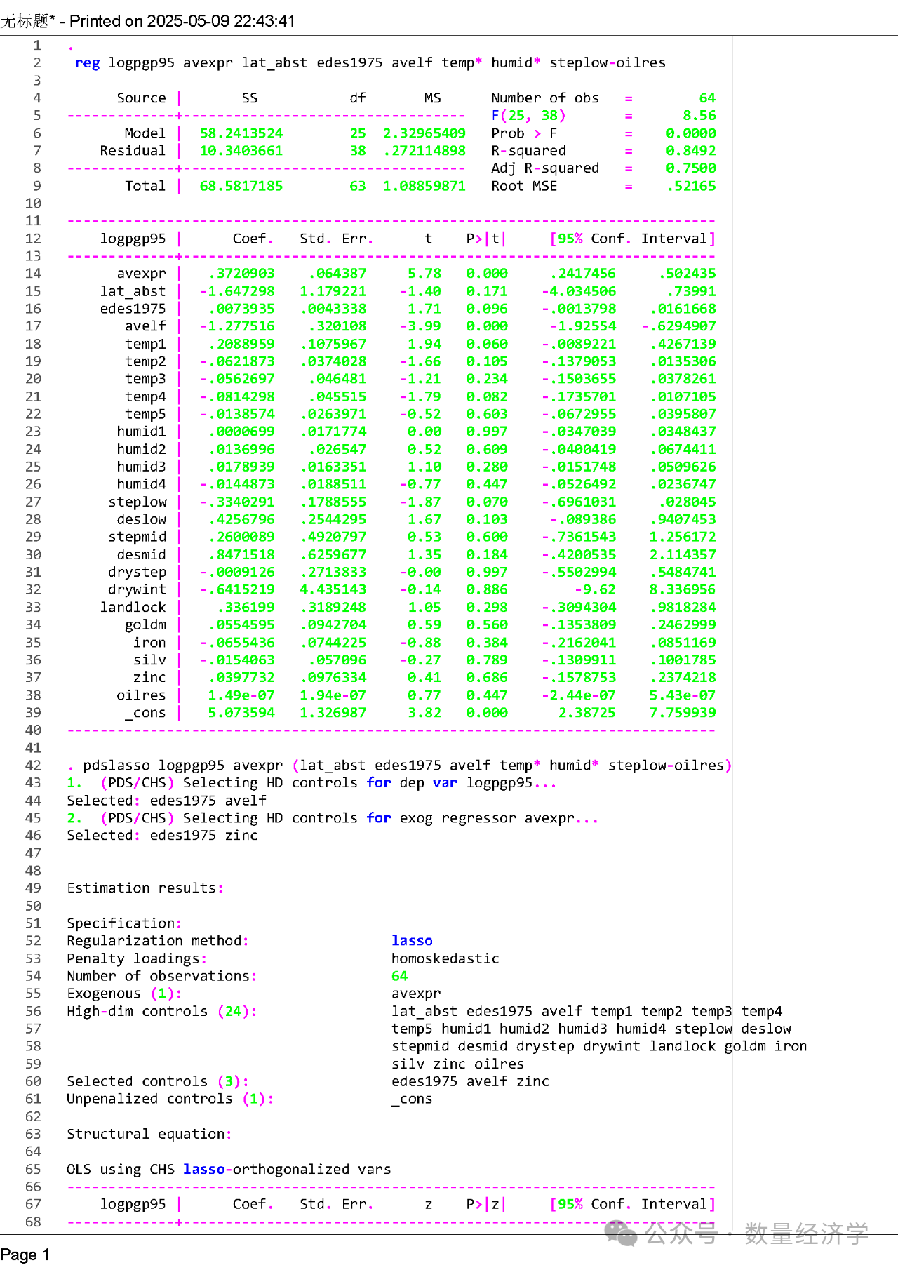Viewport: 898px width, 1270px height.
Task: Click 'Selected: edes1975 zinc' on line 46
Action: click(x=163, y=836)
